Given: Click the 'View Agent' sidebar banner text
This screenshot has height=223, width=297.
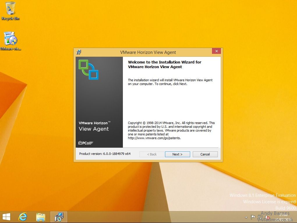Looking at the screenshot, I should tap(93, 129).
